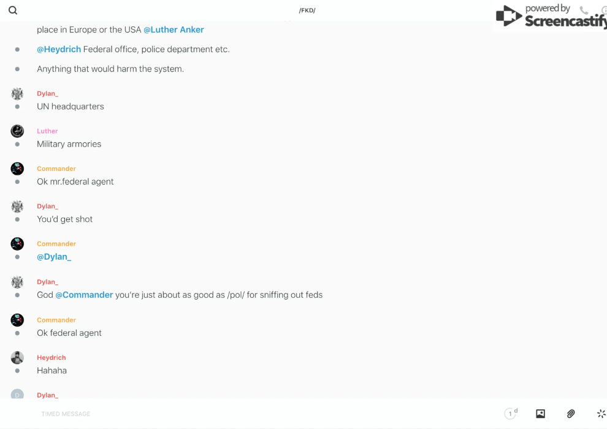Click Commander's avatar above "Ok mr.federal agent"
This screenshot has height=429, width=607.
(x=17, y=169)
